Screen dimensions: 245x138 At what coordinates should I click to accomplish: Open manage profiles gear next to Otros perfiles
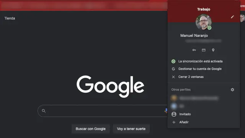(x=232, y=90)
